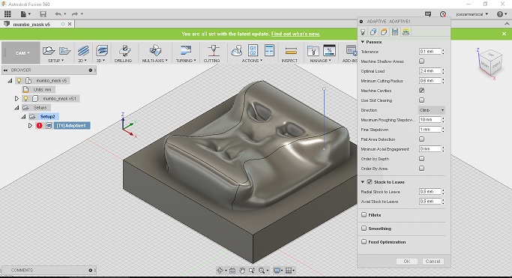Viewport: 512px width, 278px height.
Task: Click the Simulate icon under Actions
Action: point(236,50)
